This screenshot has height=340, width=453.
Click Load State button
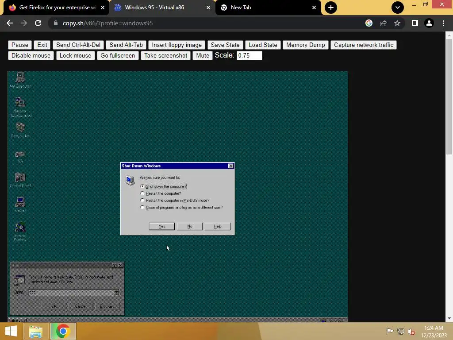click(x=263, y=45)
